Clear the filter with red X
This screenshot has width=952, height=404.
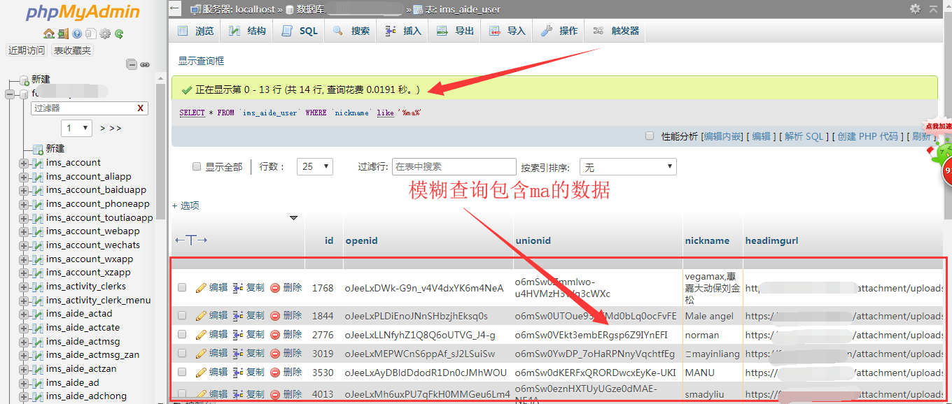[141, 108]
